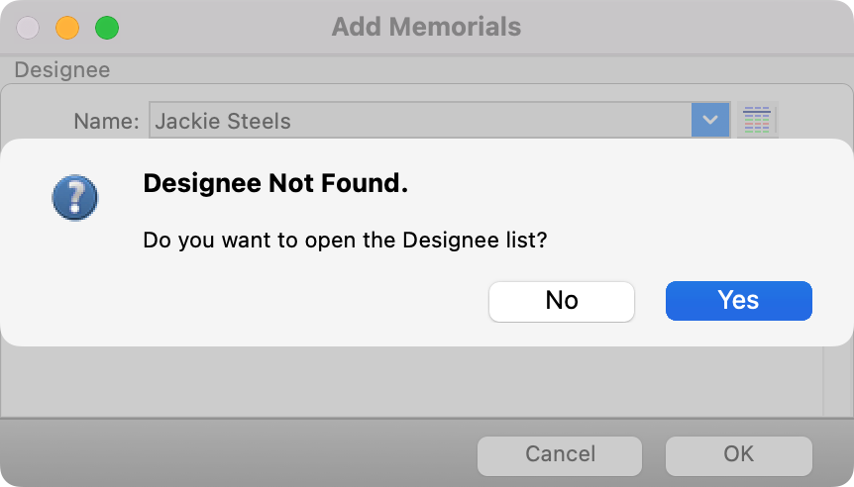Click the Yes button
The width and height of the screenshot is (854, 487).
(x=738, y=301)
